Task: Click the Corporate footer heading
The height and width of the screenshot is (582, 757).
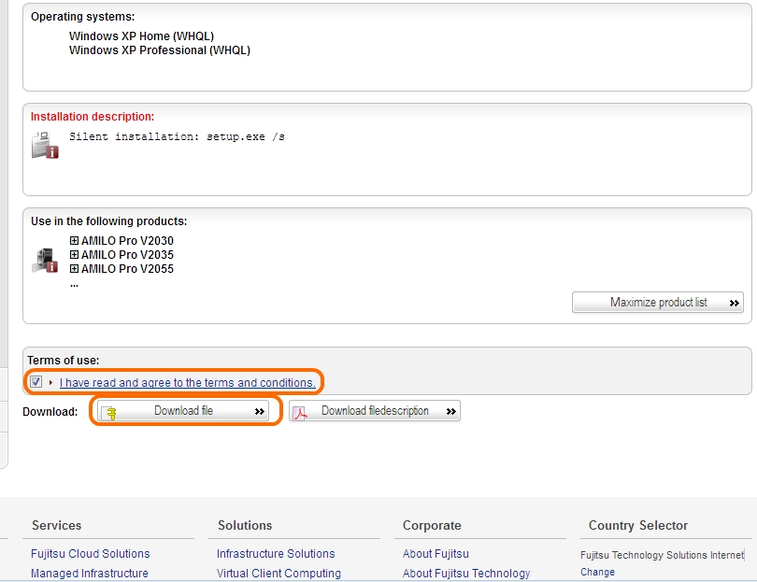Action: click(432, 525)
